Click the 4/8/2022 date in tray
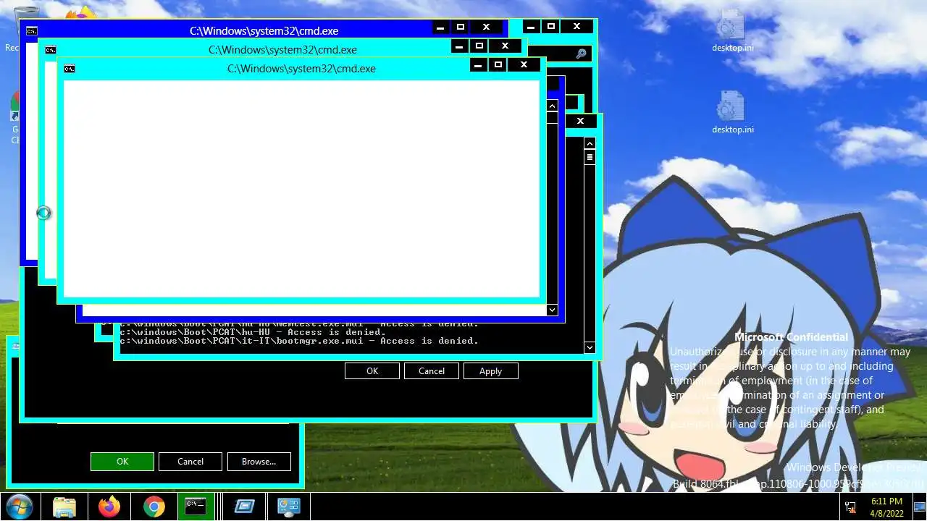Screen dimensions: 927x521 886,514
